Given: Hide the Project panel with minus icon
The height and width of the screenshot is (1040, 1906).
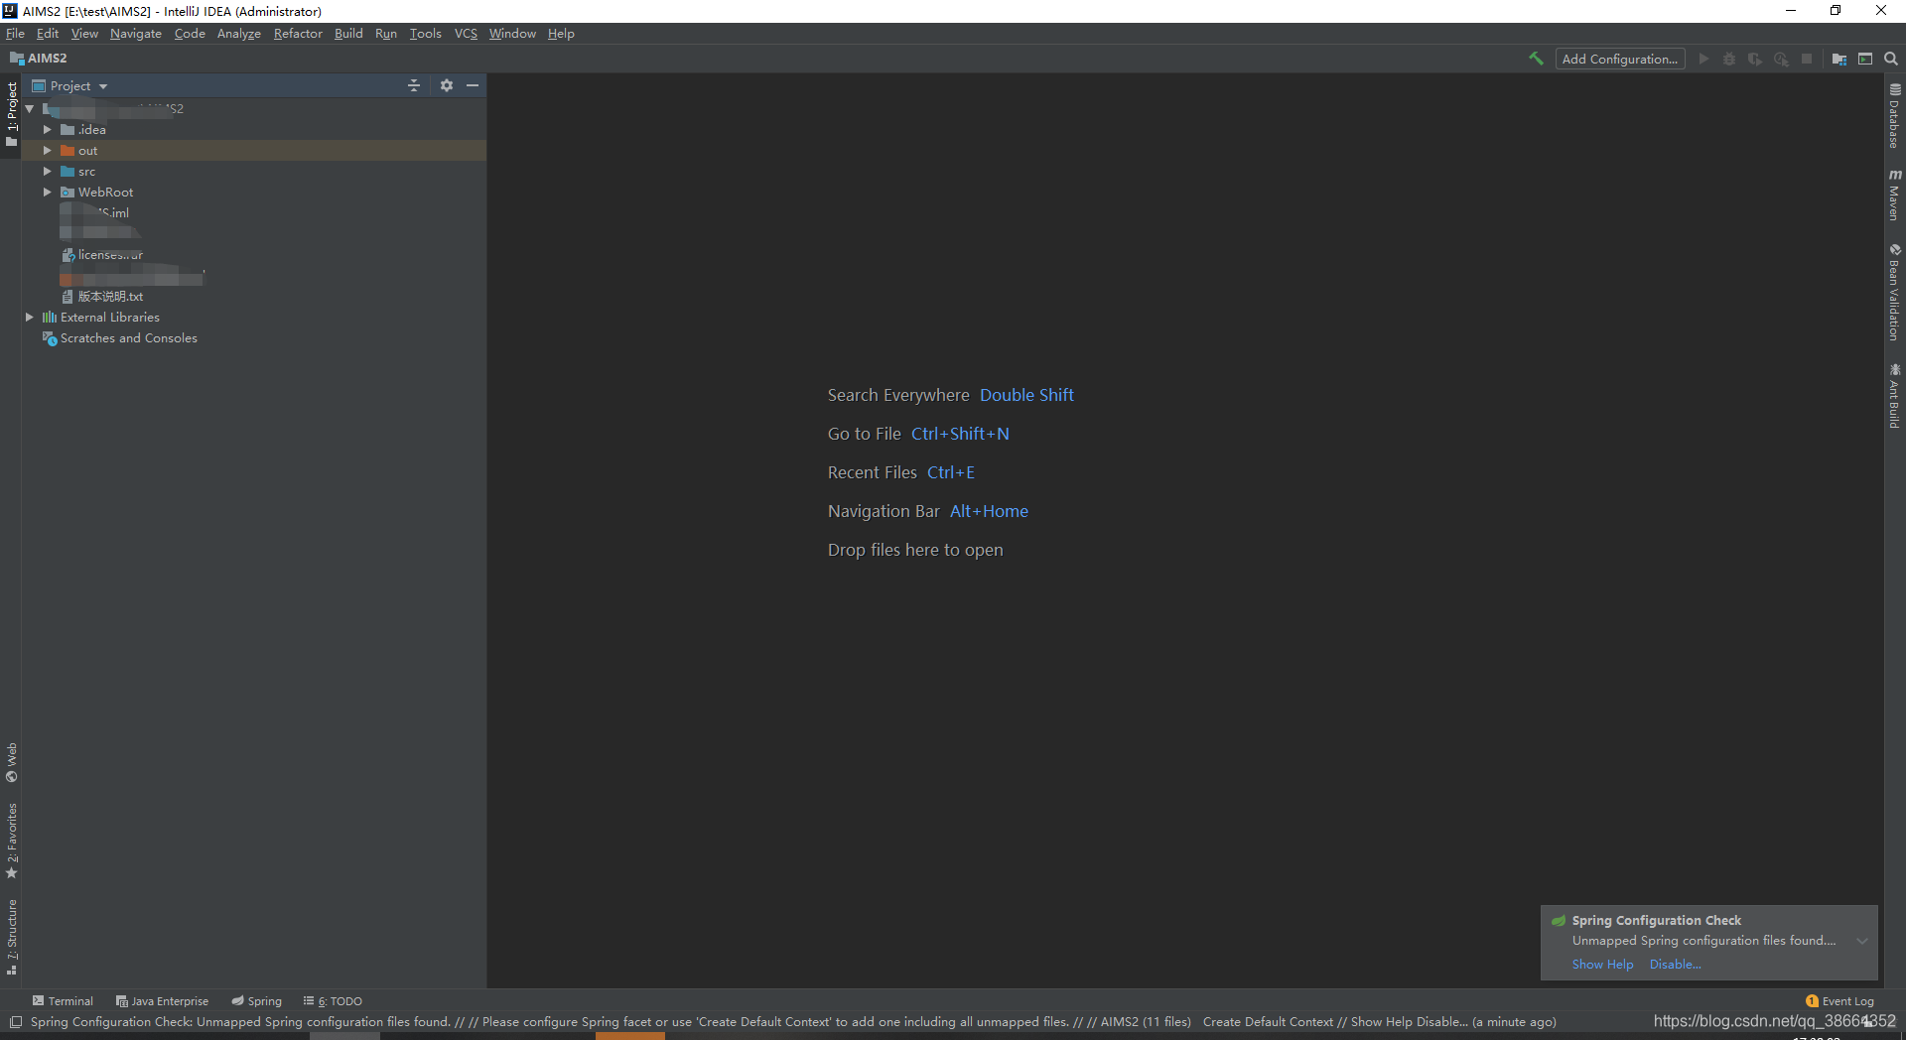Looking at the screenshot, I should pos(473,85).
